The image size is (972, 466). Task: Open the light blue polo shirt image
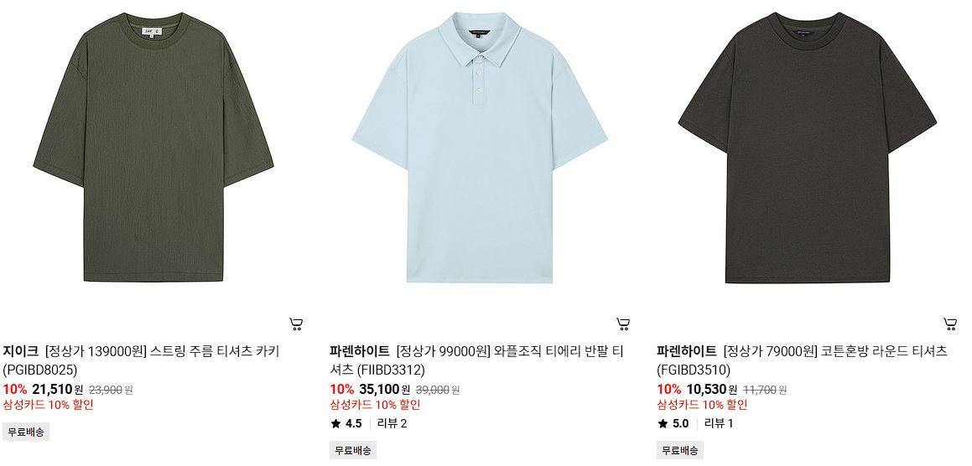(480, 148)
